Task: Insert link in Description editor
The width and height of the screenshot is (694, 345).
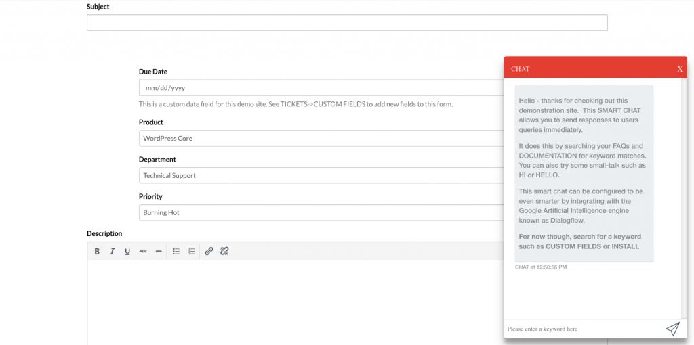Action: [x=209, y=252]
